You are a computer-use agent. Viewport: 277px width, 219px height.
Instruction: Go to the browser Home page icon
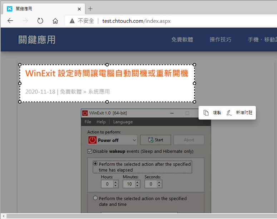[55, 21]
